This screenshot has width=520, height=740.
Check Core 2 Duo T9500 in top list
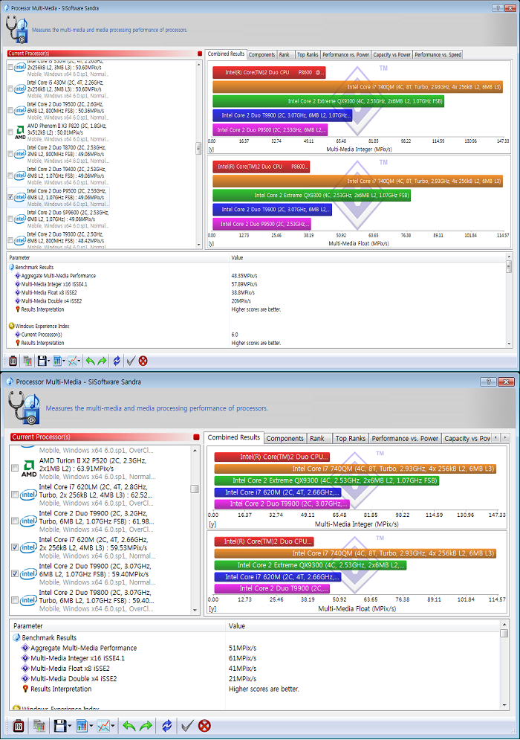tap(10, 110)
